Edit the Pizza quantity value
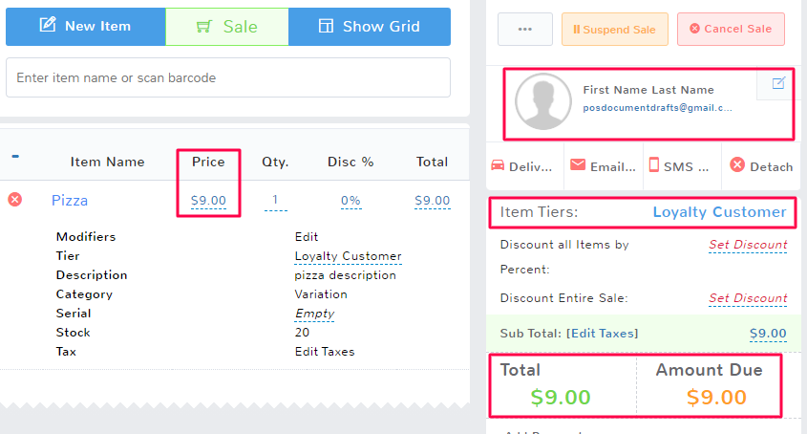Viewport: 807px width, 434px height. pyautogui.click(x=275, y=201)
